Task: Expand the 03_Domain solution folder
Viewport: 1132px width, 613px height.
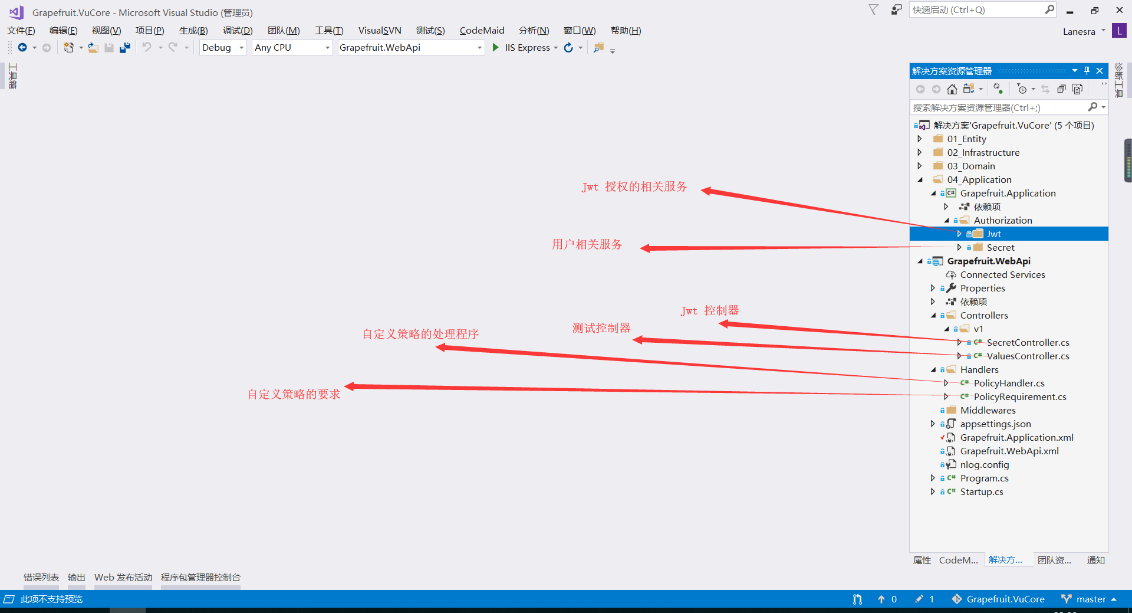Action: (x=920, y=166)
